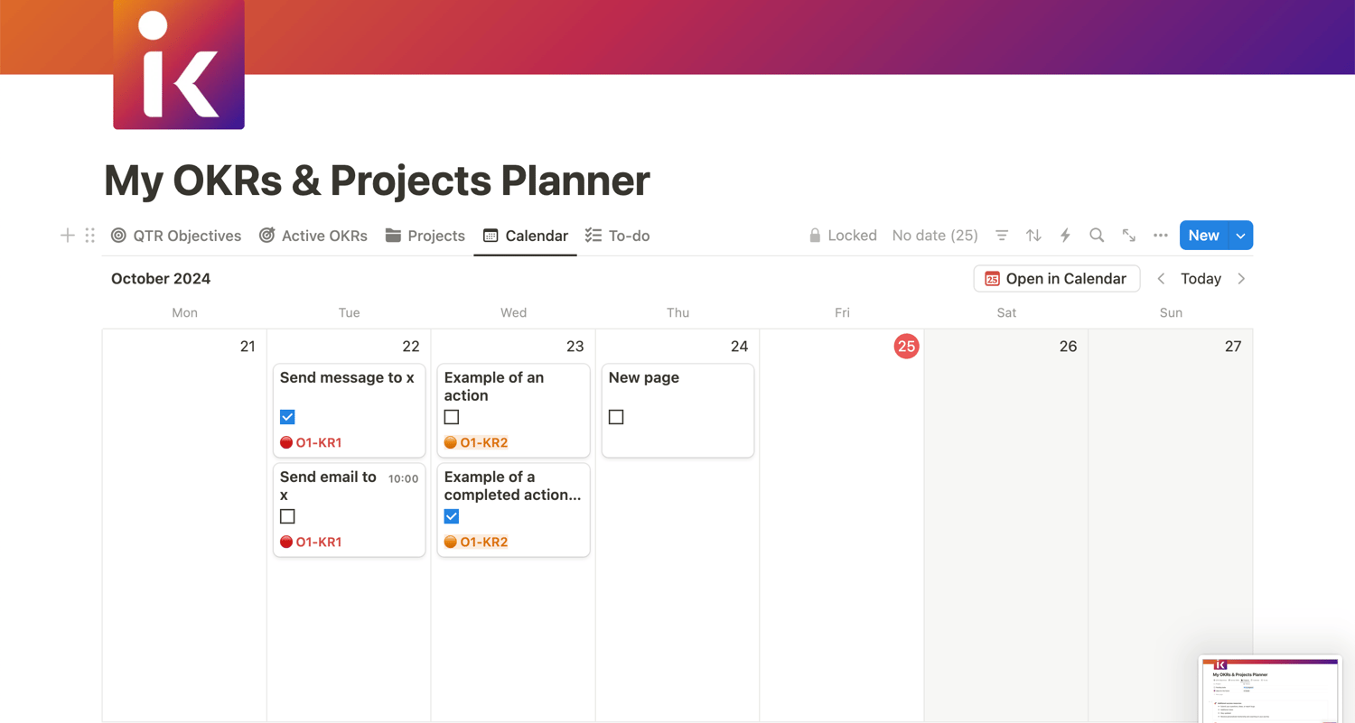1355x723 pixels.
Task: Click the Open in Calendar button
Action: point(1056,279)
